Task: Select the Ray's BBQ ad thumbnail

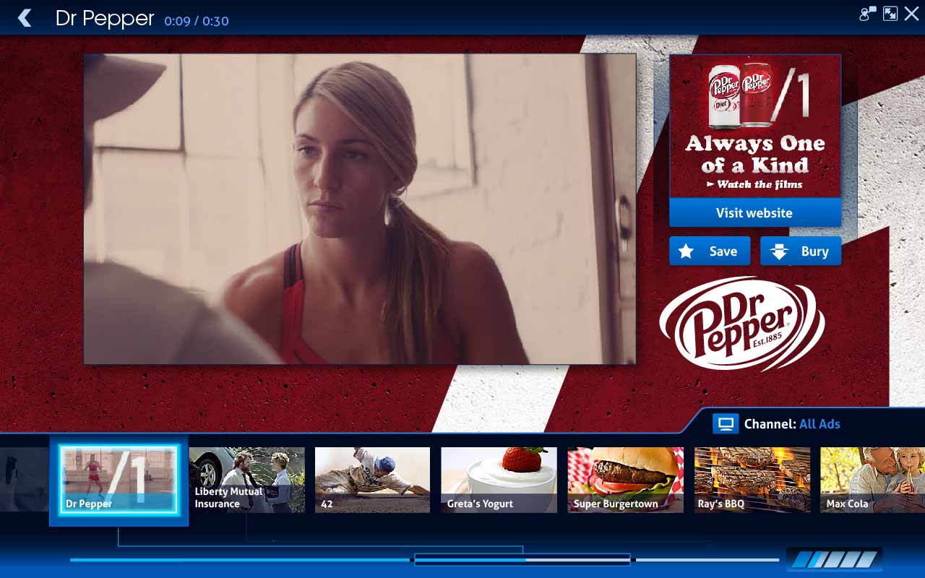Action: pyautogui.click(x=752, y=480)
